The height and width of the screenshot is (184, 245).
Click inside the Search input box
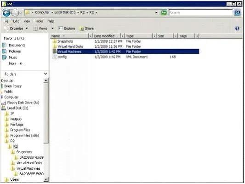(x=200, y=13)
